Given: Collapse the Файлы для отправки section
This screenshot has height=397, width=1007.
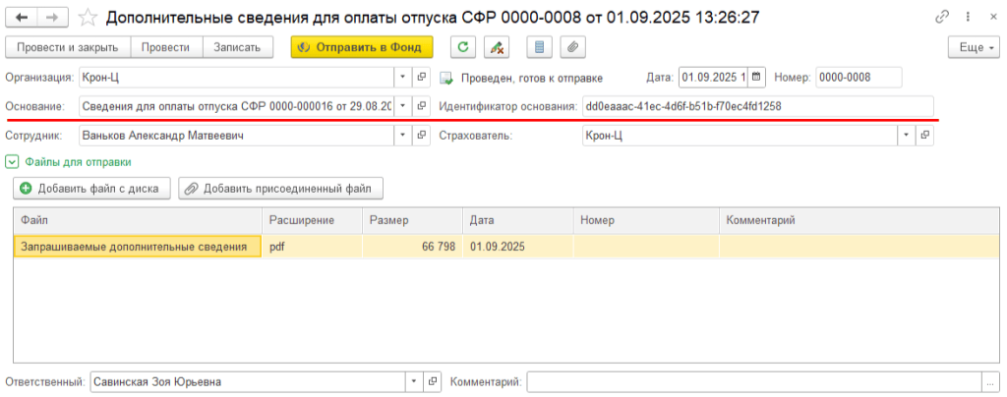Looking at the screenshot, I should coord(11,162).
